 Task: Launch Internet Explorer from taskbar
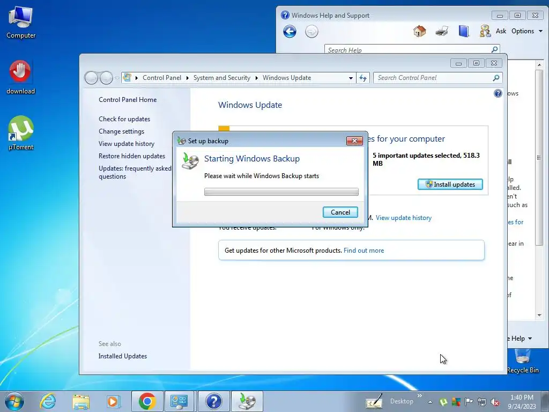click(48, 401)
